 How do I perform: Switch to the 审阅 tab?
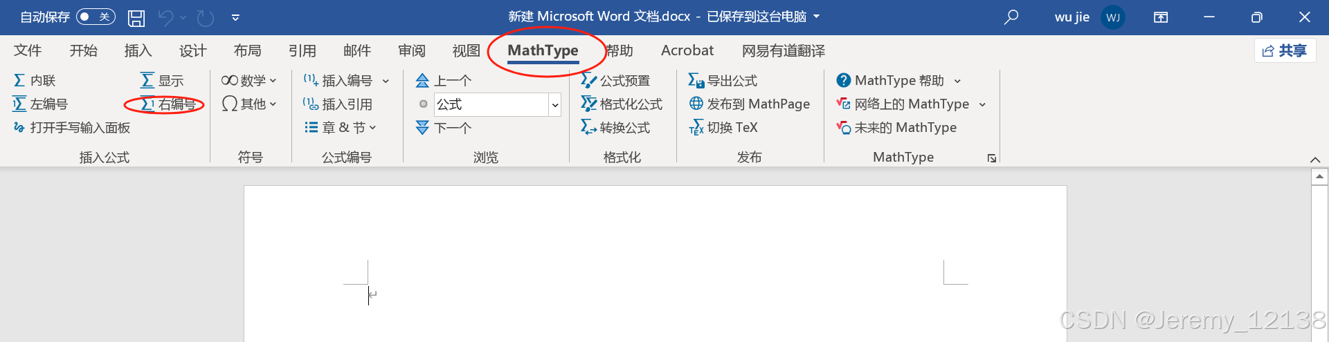point(412,50)
